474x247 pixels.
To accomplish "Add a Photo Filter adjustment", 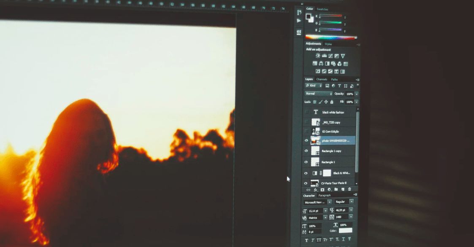I will pyautogui.click(x=333, y=64).
